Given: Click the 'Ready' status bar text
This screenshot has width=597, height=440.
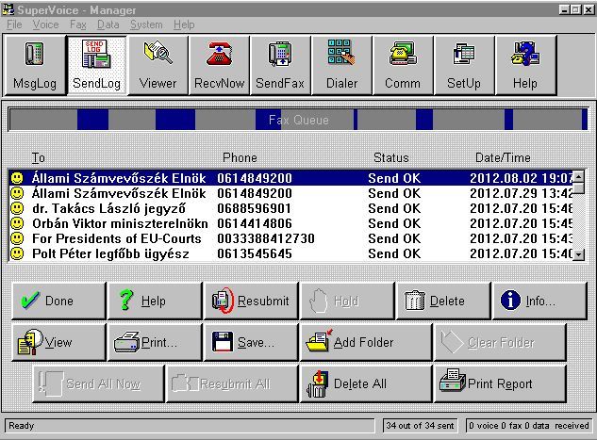Looking at the screenshot, I should 22,426.
